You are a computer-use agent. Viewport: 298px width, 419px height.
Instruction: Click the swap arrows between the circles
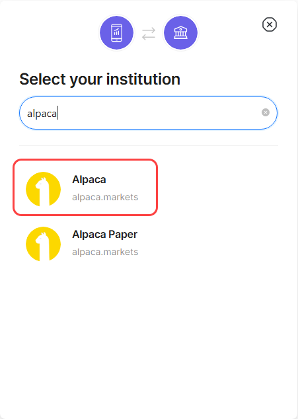149,34
